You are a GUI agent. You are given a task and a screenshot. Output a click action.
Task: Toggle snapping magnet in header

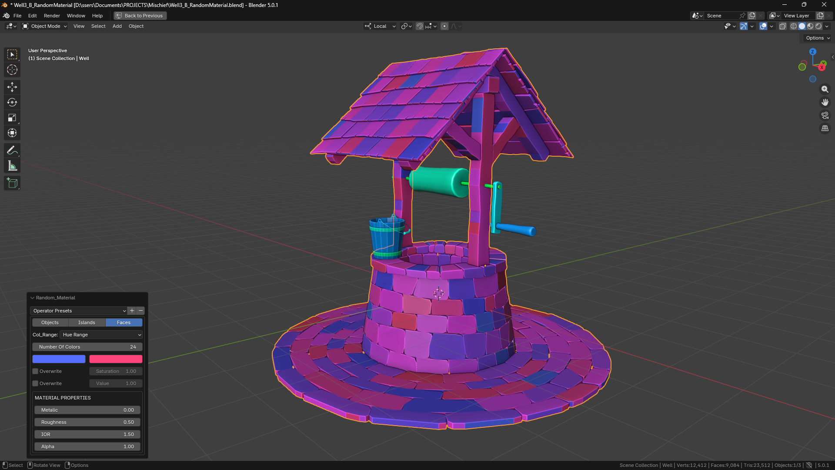[x=419, y=26]
